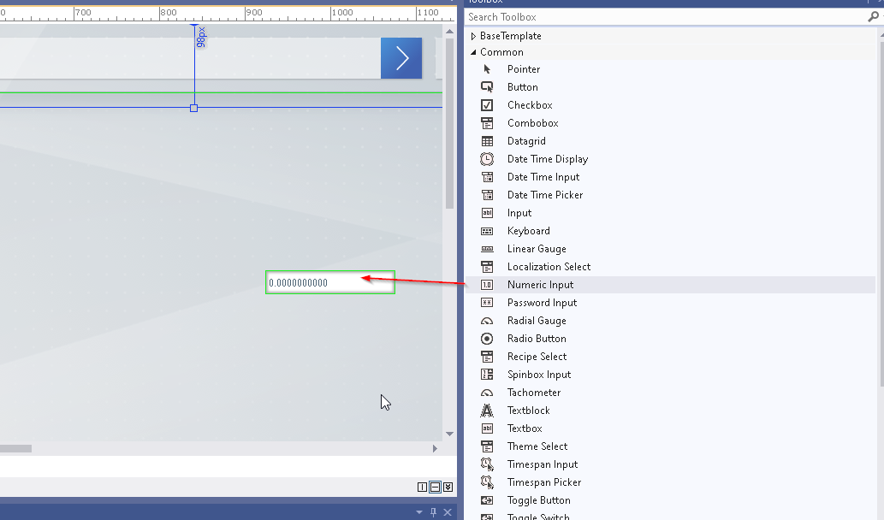This screenshot has height=520, width=884.
Task: Click the designer scroll-down arrow
Action: pyautogui.click(x=449, y=434)
